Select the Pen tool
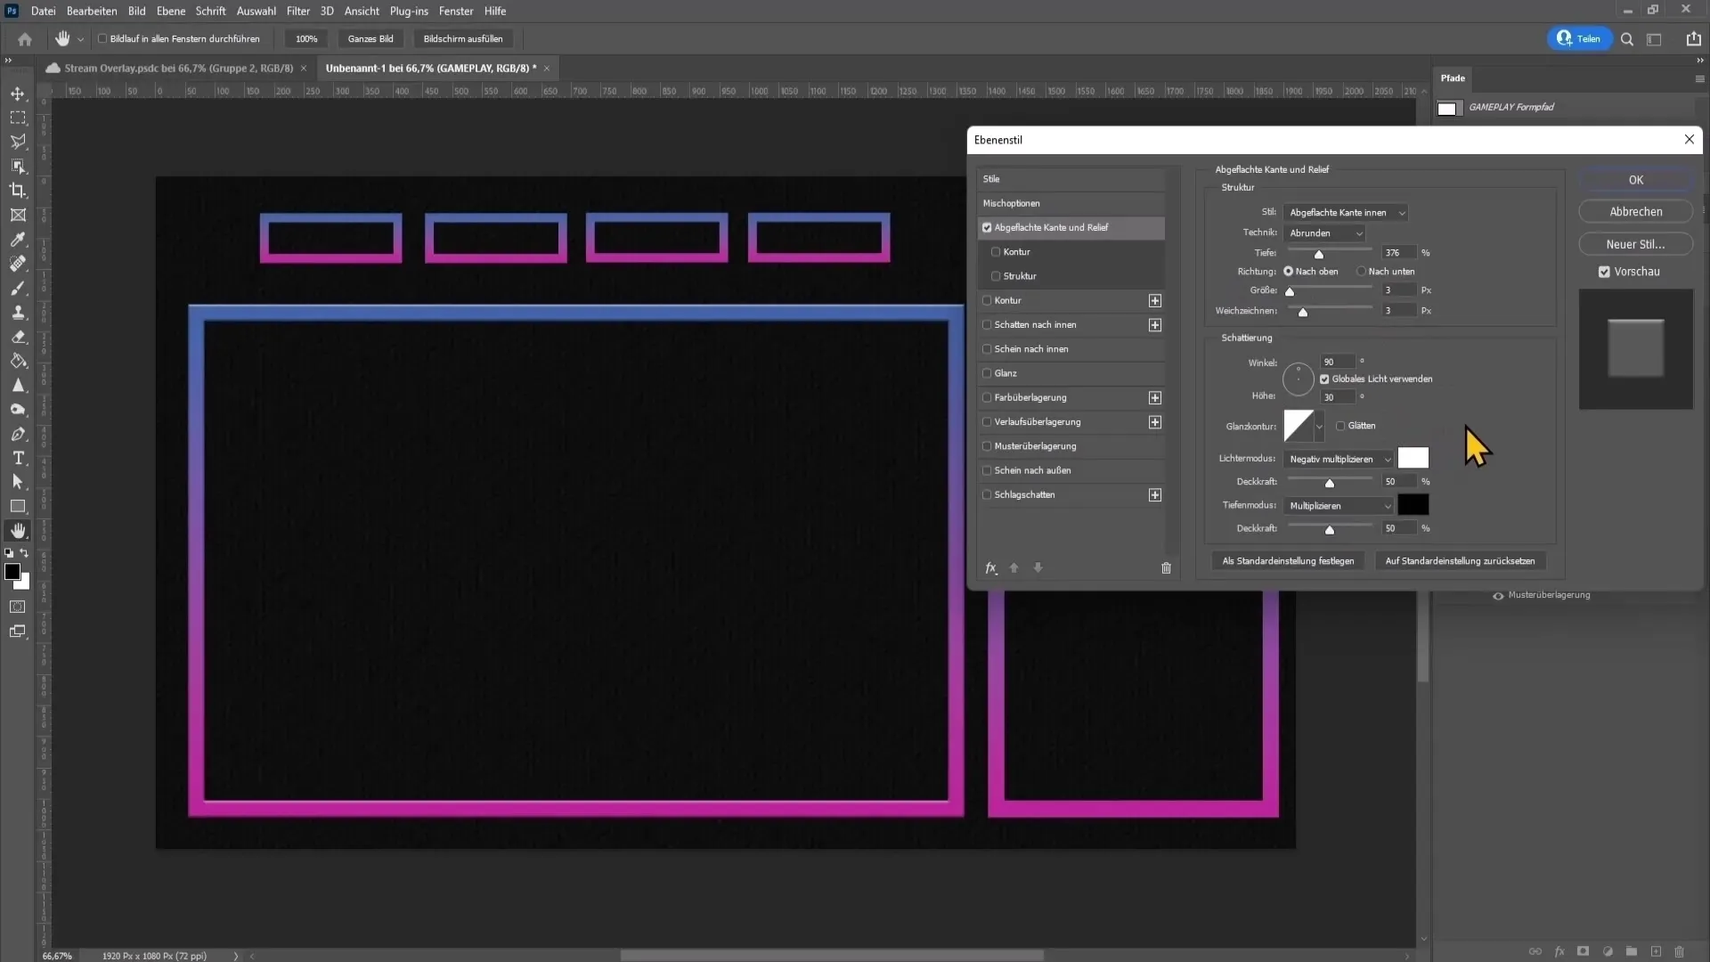Viewport: 1710px width, 962px height. (18, 434)
